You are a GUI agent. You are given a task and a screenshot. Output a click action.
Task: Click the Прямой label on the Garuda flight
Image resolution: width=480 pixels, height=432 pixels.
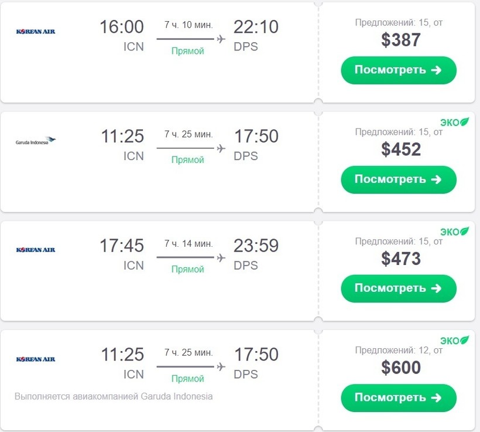(x=187, y=160)
